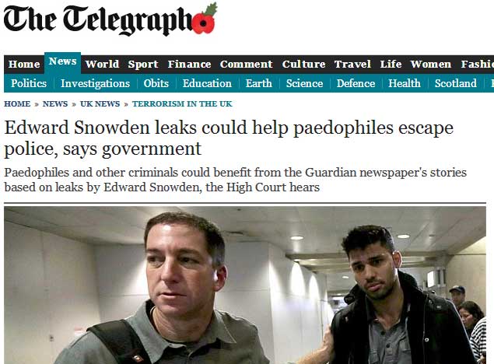Open the Travel section
The height and width of the screenshot is (364, 494).
coord(352,65)
